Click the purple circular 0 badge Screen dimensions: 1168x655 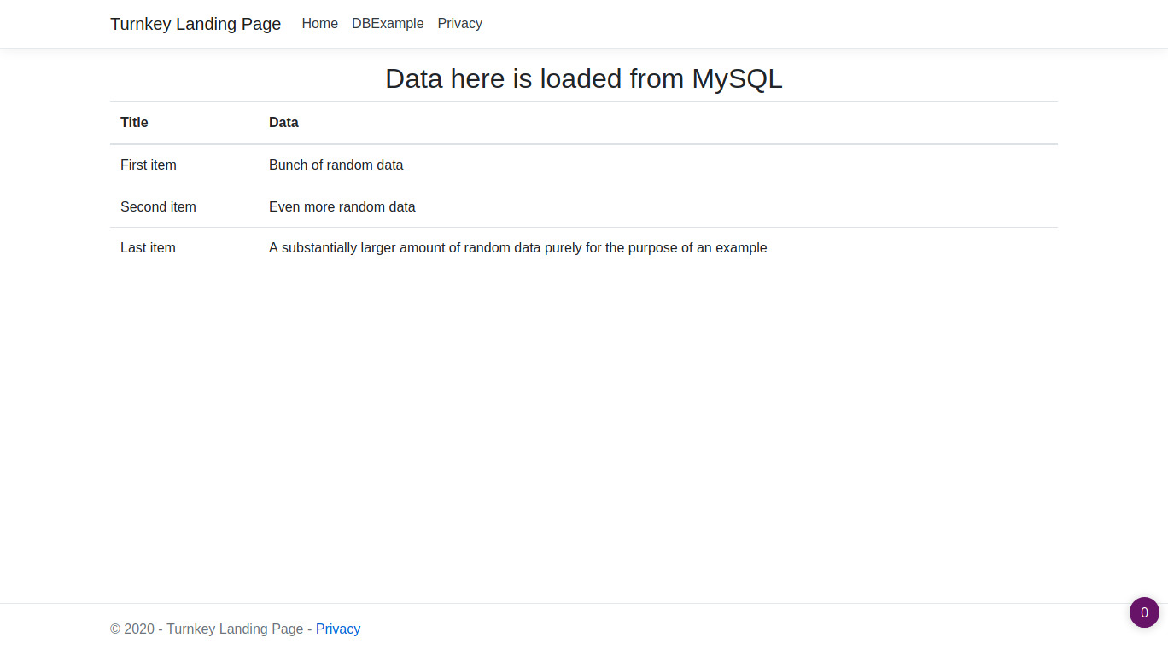click(1144, 612)
